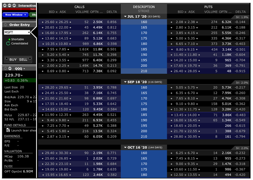Click the green Shortable indicator dot

9,39
